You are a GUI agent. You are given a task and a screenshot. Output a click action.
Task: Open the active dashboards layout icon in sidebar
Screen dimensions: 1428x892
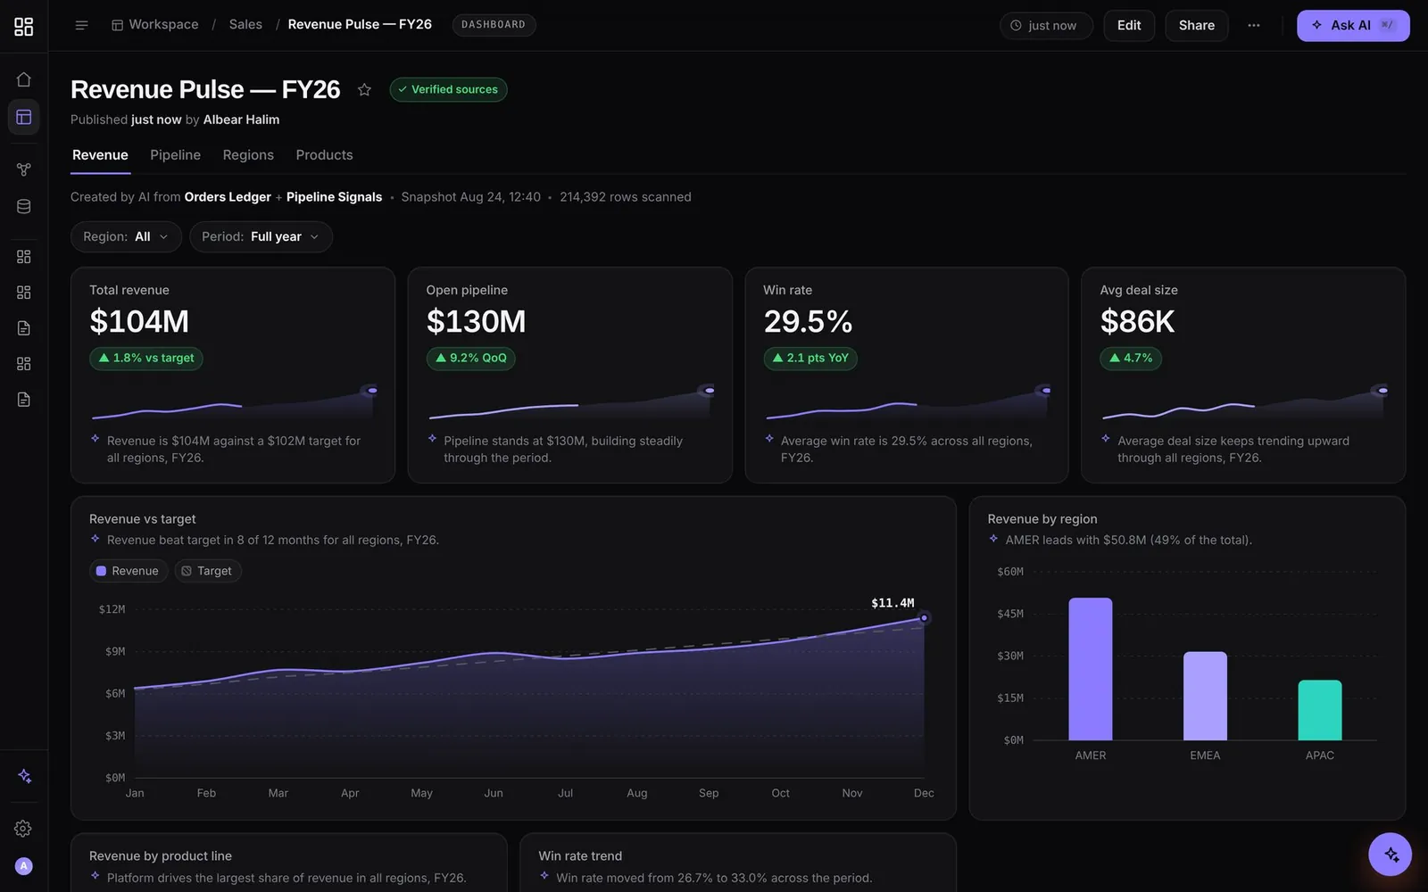[x=24, y=117]
